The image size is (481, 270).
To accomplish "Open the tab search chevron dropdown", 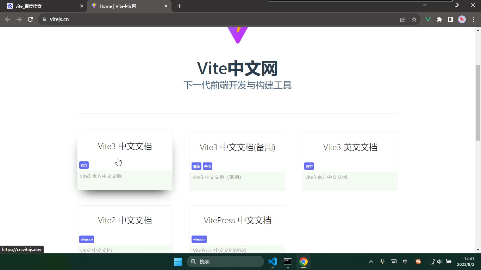I will [x=424, y=5].
